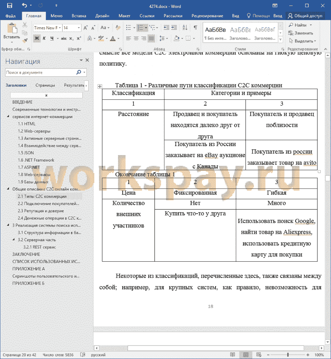Cut selection with the scissors icon
Viewport: 331px width, 359px height.
tap(25, 25)
